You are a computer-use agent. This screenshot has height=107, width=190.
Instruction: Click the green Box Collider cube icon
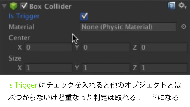(13, 6)
